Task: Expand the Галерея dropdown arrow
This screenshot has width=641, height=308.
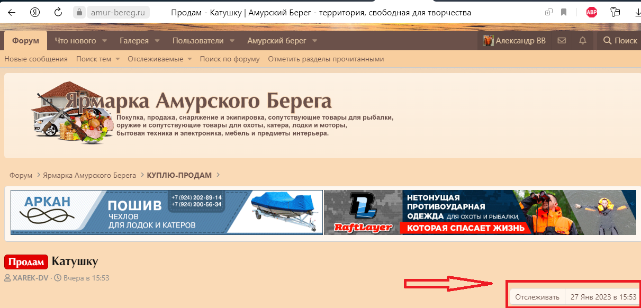Action: 157,41
